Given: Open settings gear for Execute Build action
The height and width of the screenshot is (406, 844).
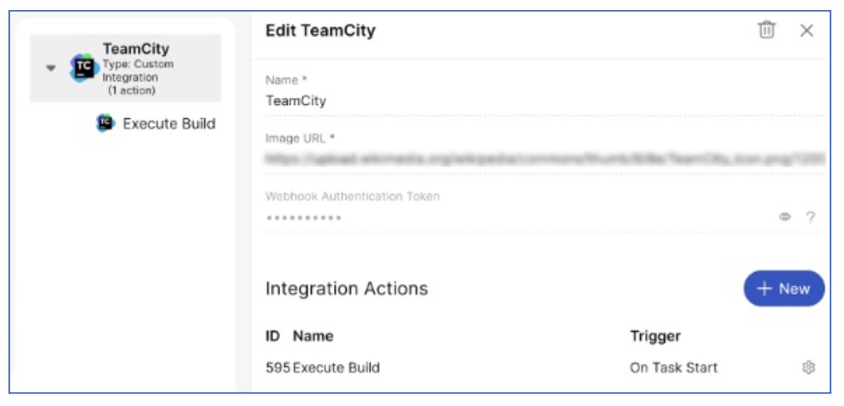Looking at the screenshot, I should tap(808, 368).
